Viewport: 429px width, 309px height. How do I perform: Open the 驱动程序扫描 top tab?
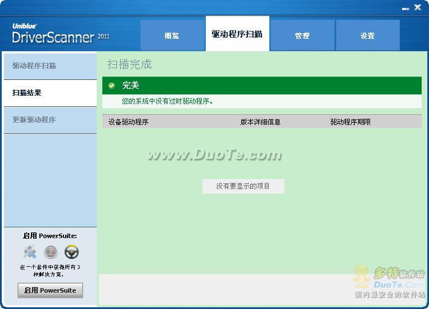[237, 33]
